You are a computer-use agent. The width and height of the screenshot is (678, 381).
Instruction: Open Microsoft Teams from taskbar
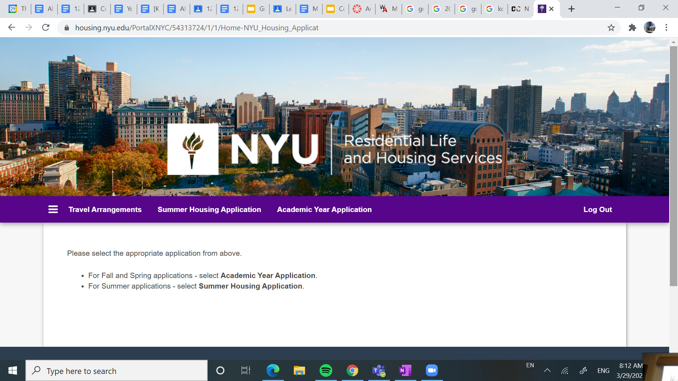(x=379, y=370)
